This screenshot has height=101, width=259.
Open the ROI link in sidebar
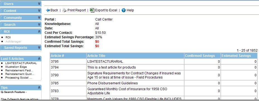[8, 37]
